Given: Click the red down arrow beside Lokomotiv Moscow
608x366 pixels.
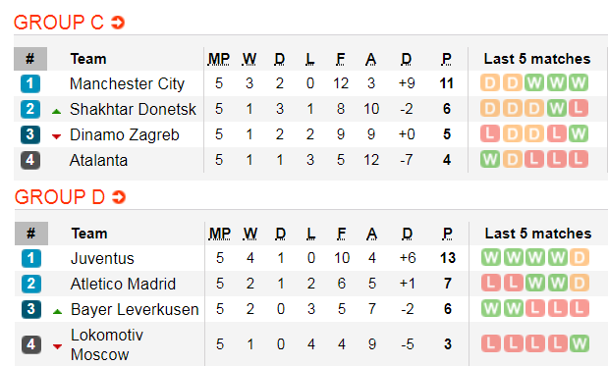Looking at the screenshot, I should pos(57,346).
